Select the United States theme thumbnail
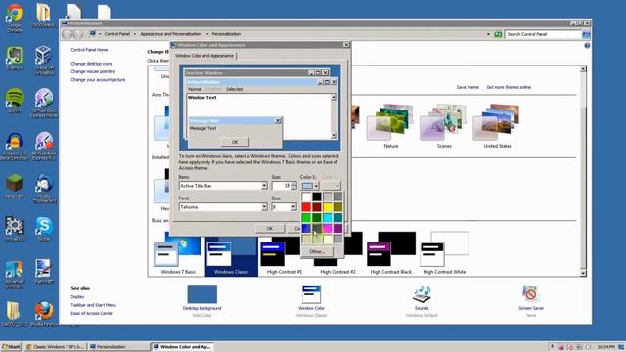626x352 pixels. (x=497, y=126)
